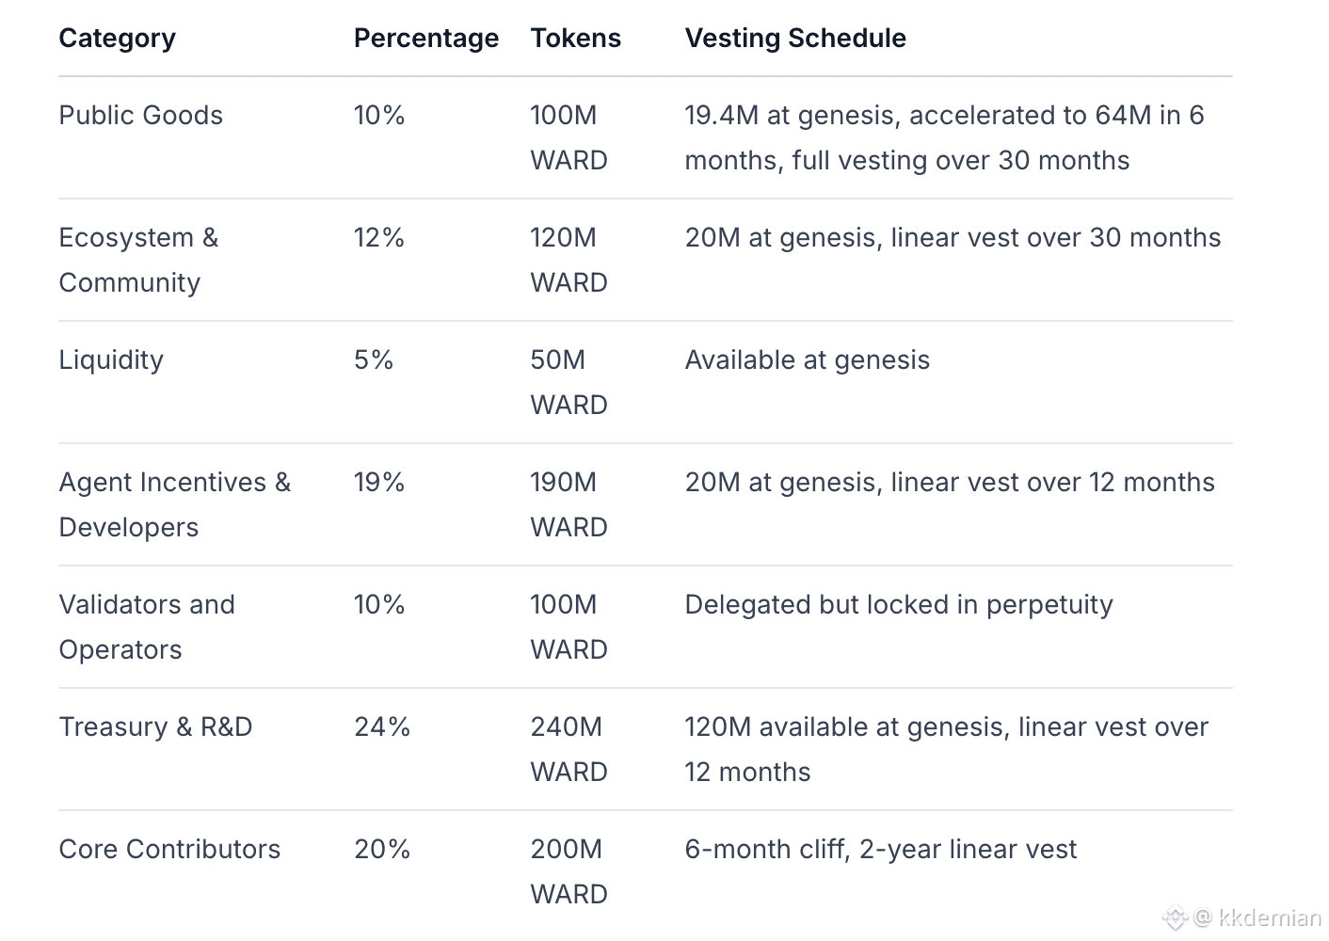
Task: Select the Core Contributors row label
Action: tap(169, 850)
